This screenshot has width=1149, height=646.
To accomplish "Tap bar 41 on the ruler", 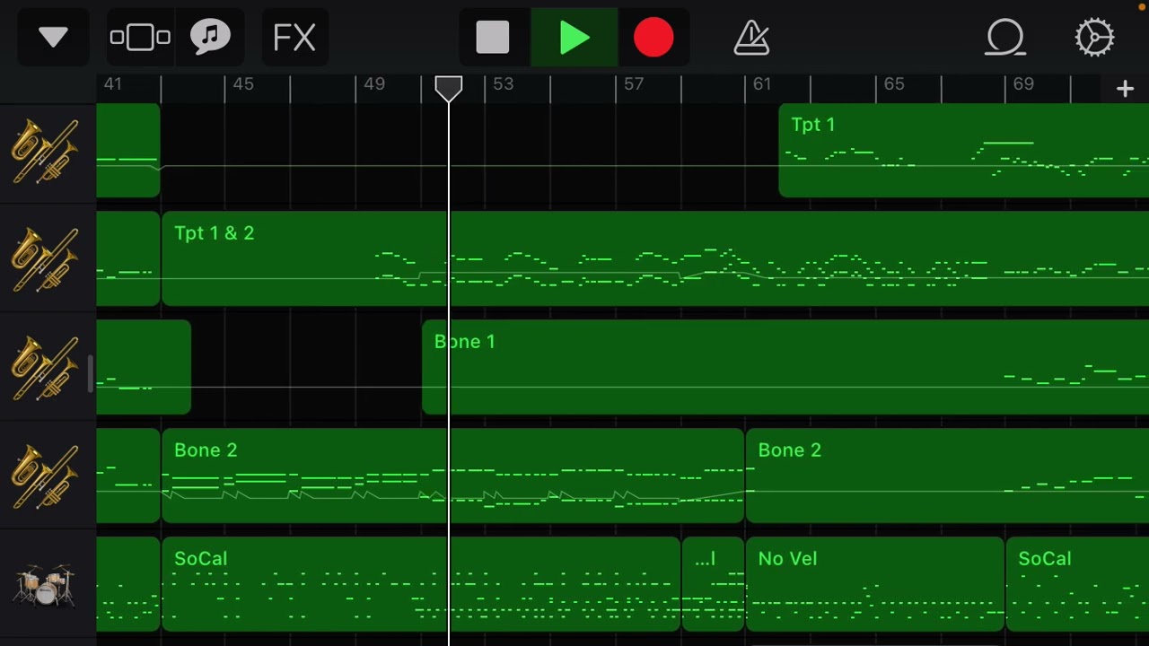I will click(113, 84).
